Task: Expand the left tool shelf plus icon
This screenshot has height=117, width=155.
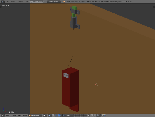Action: 1,7
